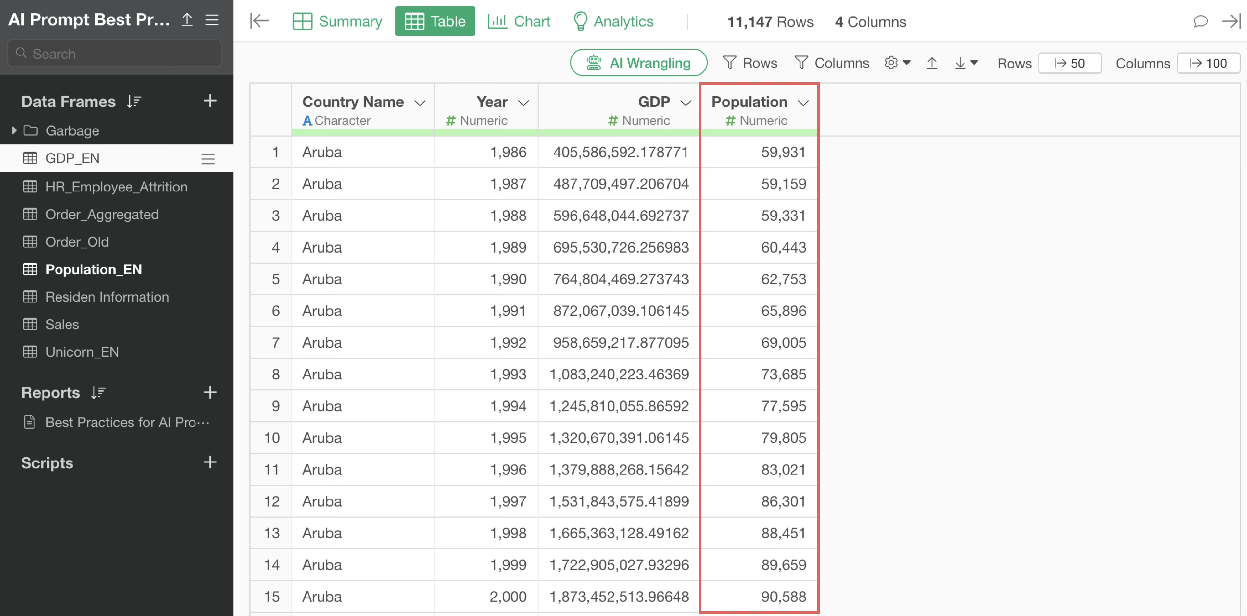Expand the Garbage folder

tap(14, 130)
